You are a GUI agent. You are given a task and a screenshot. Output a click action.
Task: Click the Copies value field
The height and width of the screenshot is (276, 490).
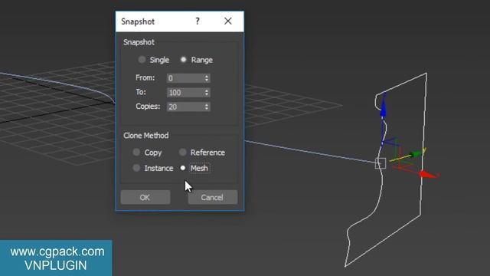[185, 107]
